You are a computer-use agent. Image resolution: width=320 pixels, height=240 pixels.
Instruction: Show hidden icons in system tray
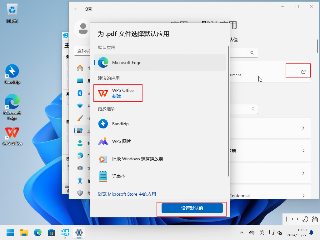[242, 232]
